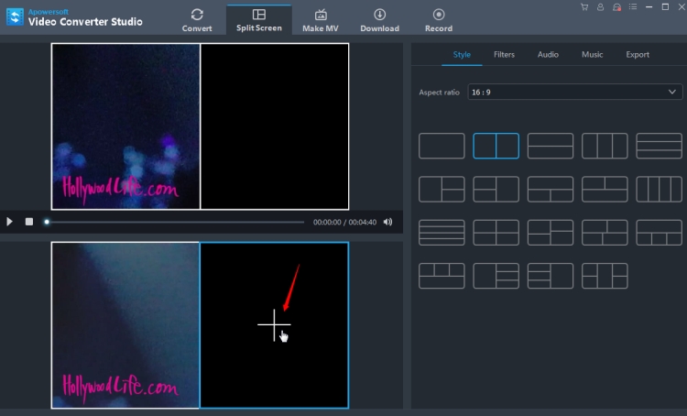Switch to the Export tab
The height and width of the screenshot is (416, 687).
click(x=637, y=55)
